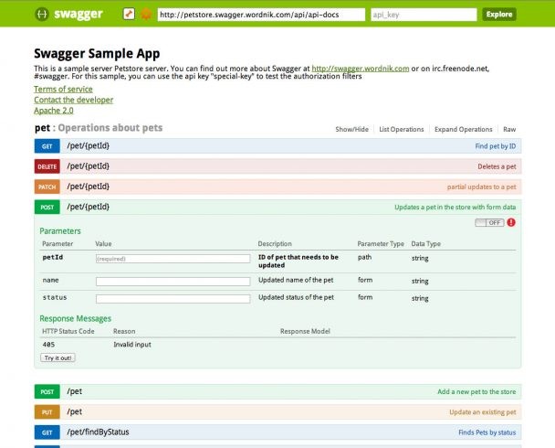Click the Response Messages heading
This screenshot has height=448, width=555.
[x=76, y=318]
